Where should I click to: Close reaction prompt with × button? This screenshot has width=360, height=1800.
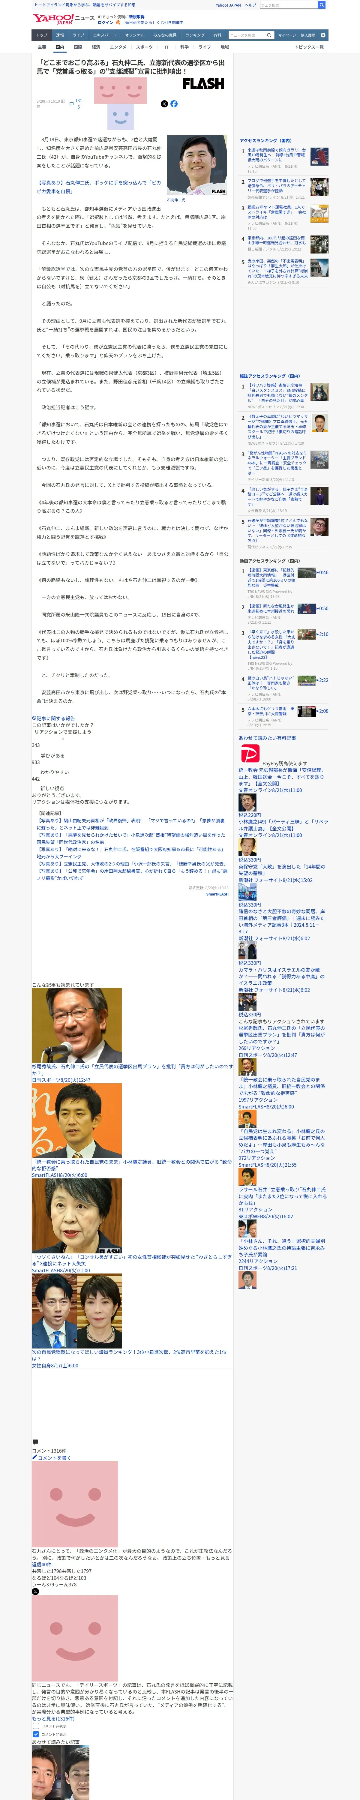click(63, 738)
